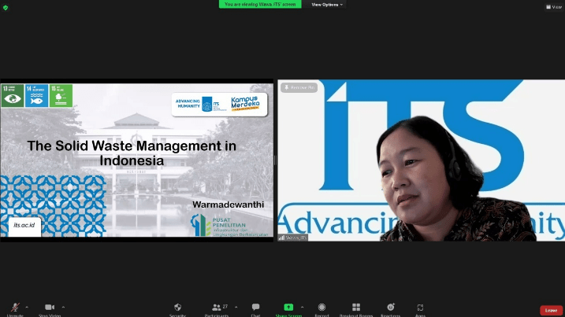Screen dimensions: 565x317
Task: Show the Participants panel
Action: (x=217, y=308)
